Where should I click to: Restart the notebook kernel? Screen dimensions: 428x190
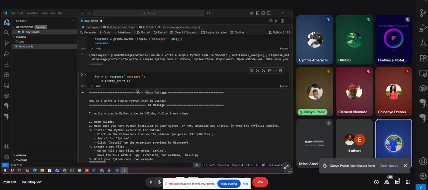[160, 32]
